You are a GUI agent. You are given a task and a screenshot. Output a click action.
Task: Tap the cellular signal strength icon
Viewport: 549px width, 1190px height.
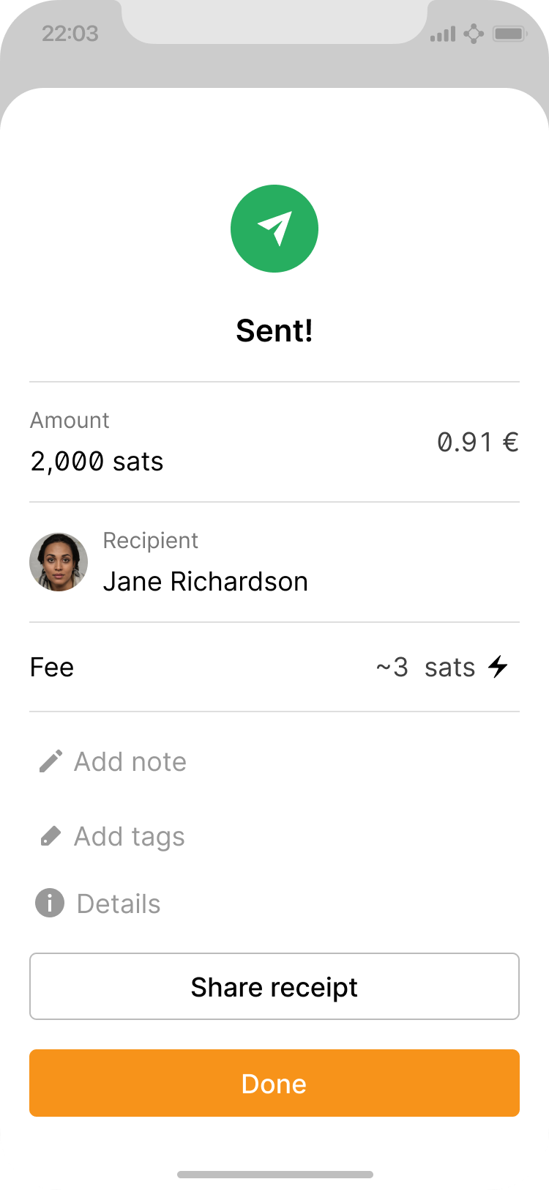(x=443, y=34)
